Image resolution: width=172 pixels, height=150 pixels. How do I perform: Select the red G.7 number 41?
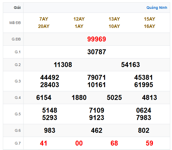[x=44, y=143]
